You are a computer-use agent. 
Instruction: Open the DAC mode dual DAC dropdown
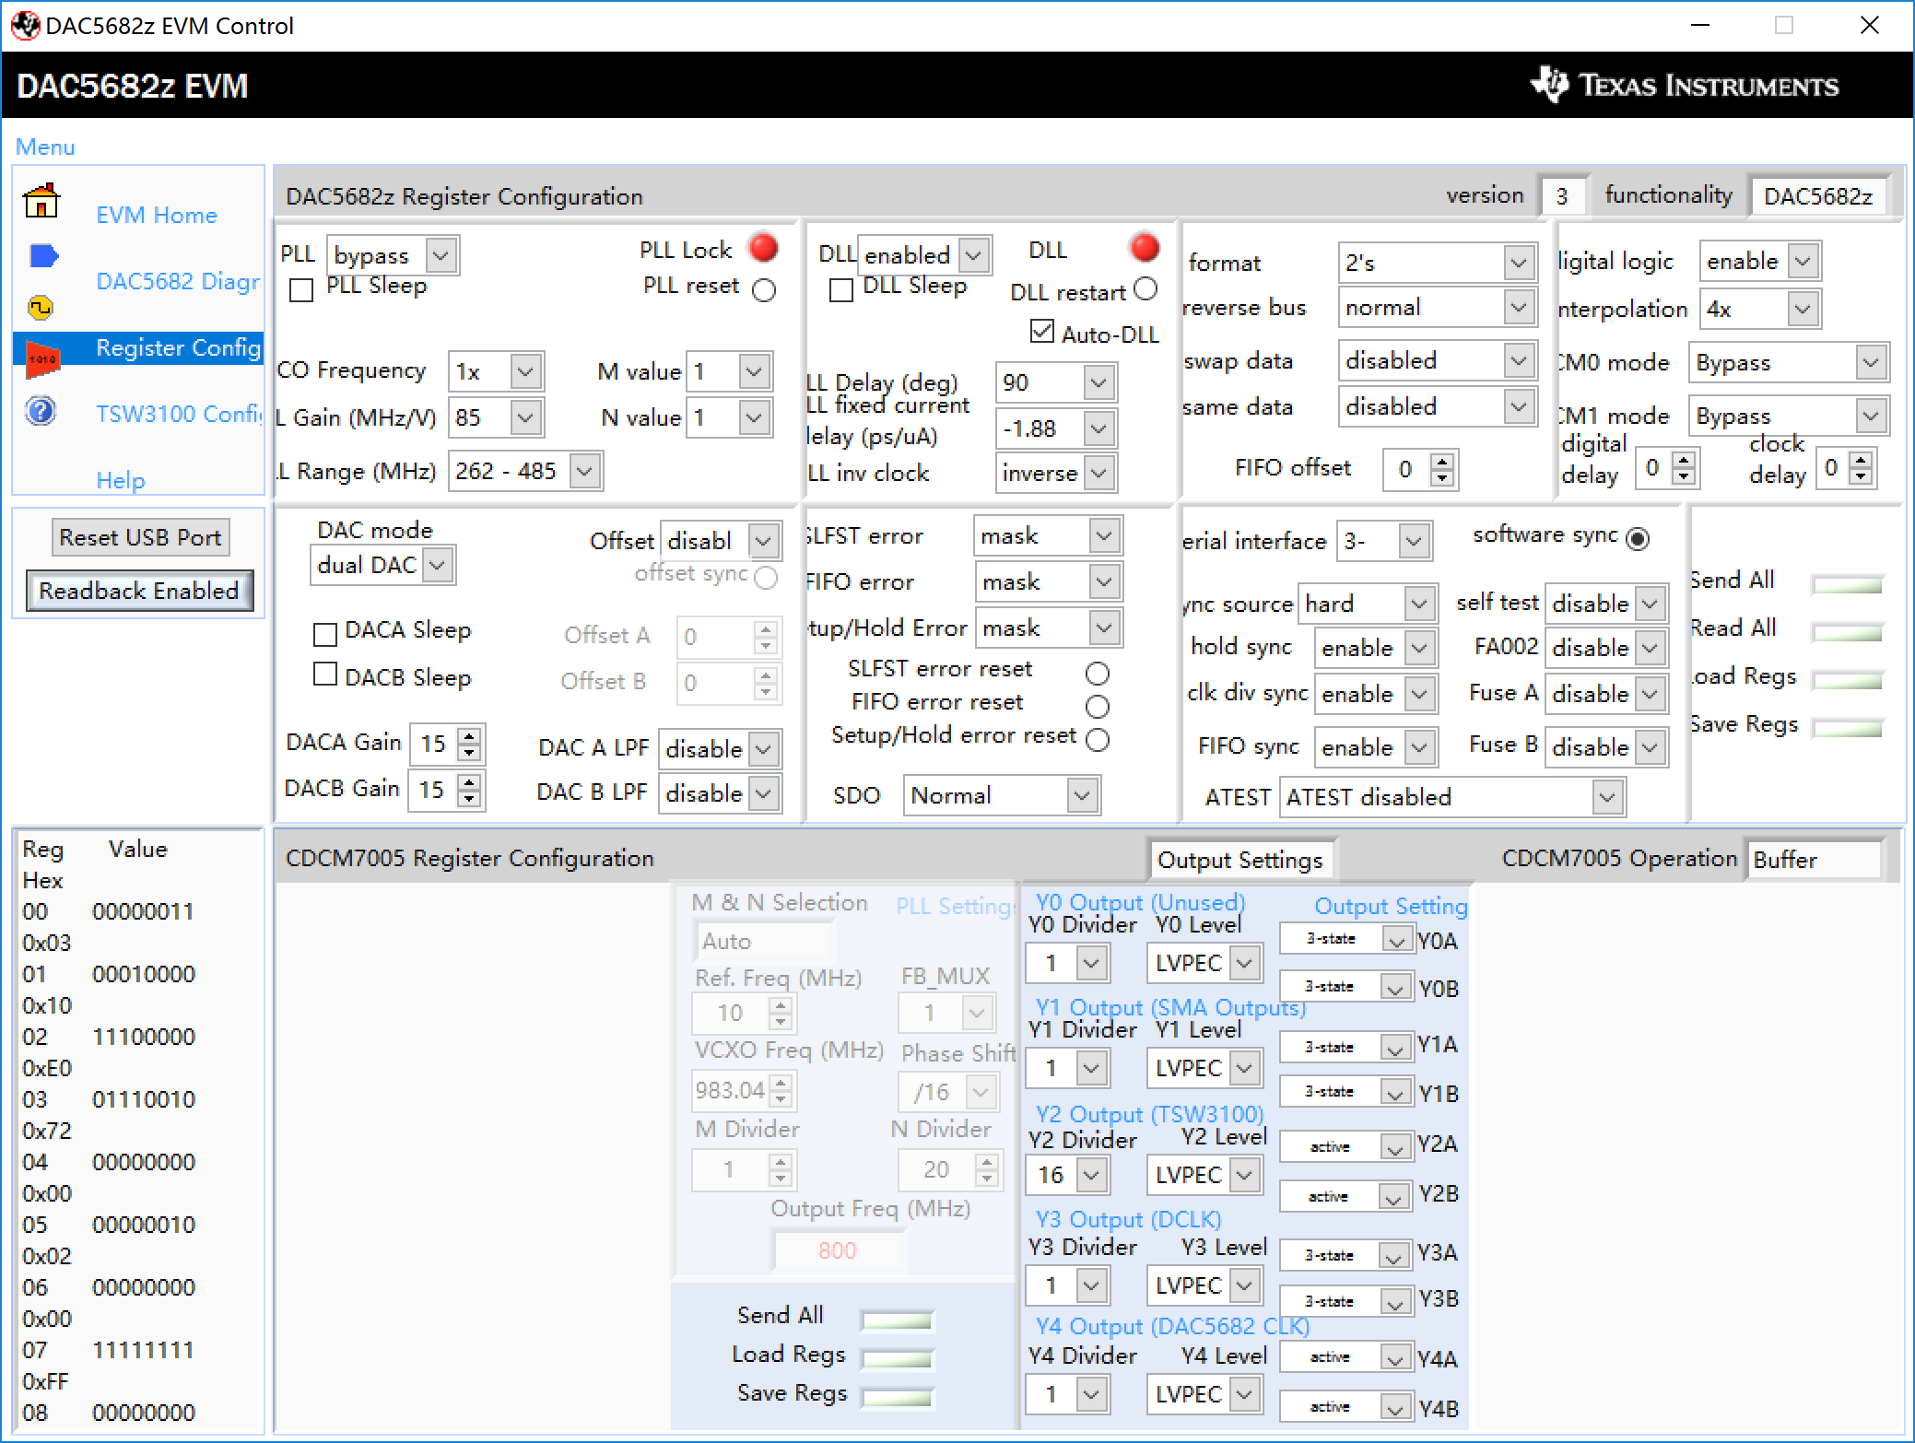[382, 565]
